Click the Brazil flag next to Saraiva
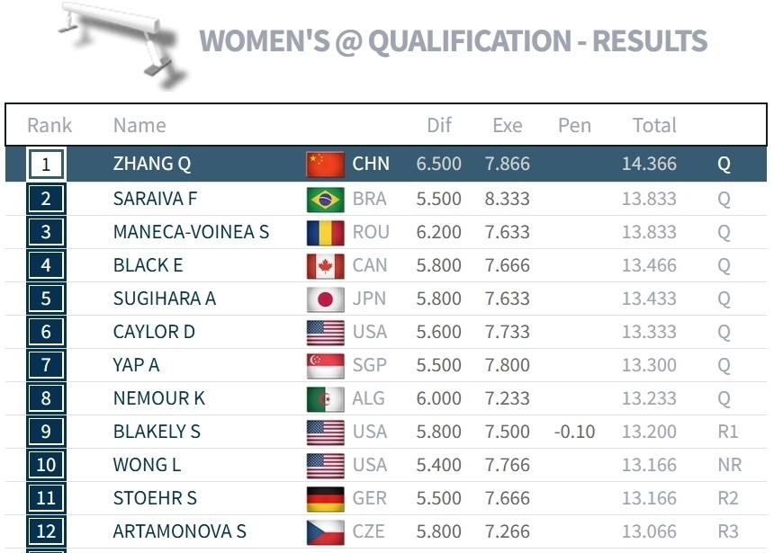The width and height of the screenshot is (774, 553). point(325,199)
